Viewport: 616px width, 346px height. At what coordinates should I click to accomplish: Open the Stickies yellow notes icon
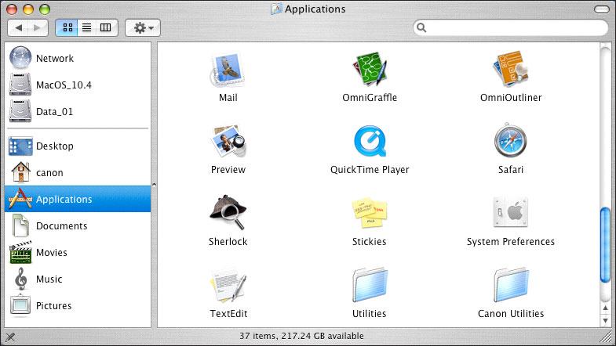(x=370, y=214)
